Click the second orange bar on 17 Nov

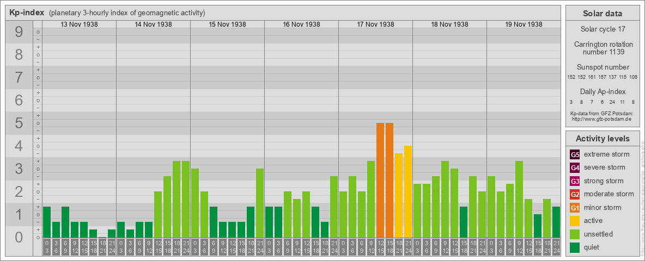click(x=390, y=180)
